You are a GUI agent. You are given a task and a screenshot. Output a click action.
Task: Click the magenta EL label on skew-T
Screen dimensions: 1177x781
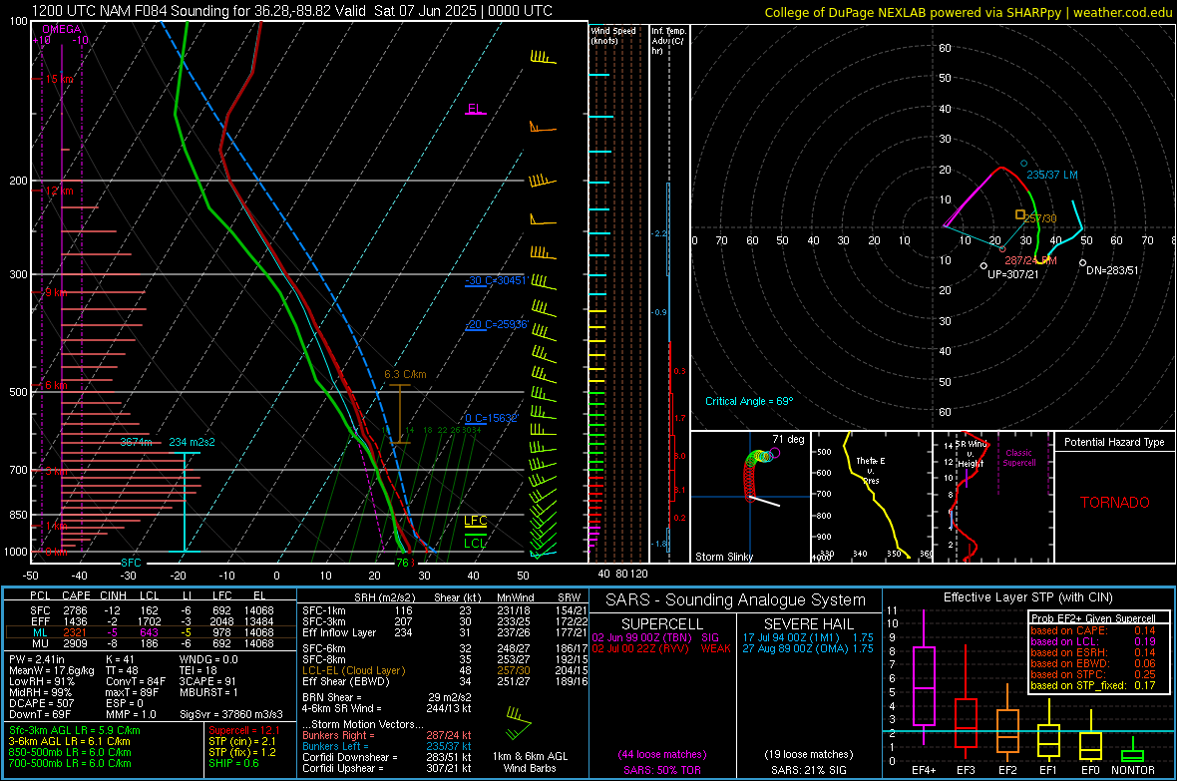(x=475, y=108)
